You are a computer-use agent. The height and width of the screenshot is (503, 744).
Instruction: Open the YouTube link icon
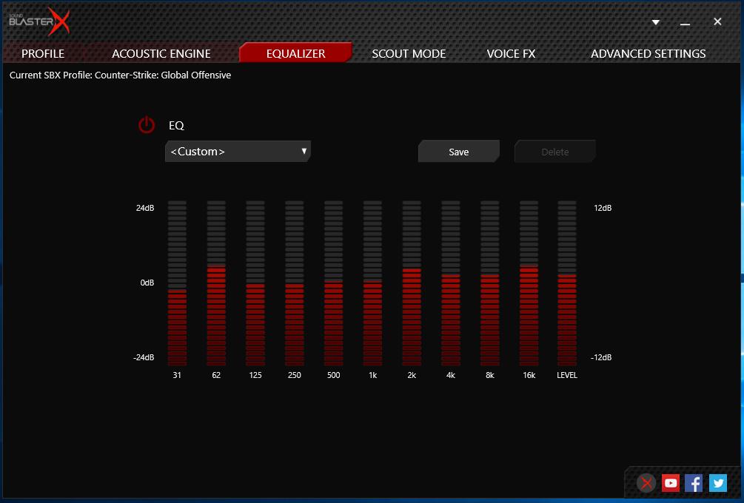[x=671, y=483]
